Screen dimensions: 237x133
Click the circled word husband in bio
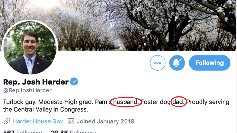coord(126,102)
